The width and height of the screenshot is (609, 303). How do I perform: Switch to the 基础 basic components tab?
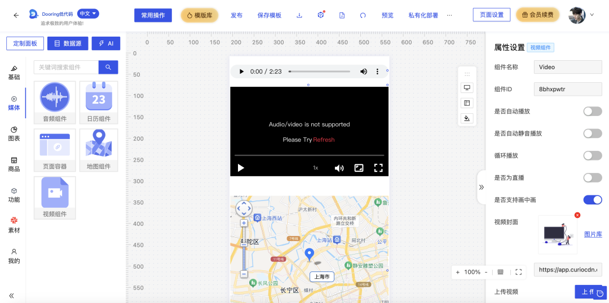coord(14,73)
